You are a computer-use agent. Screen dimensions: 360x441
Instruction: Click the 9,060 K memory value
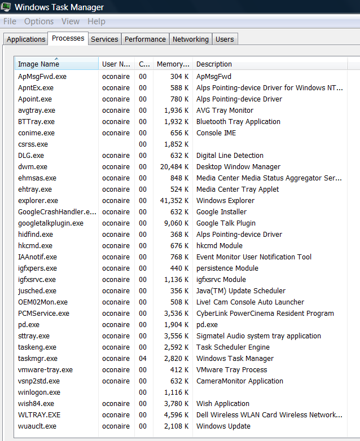[x=176, y=223]
